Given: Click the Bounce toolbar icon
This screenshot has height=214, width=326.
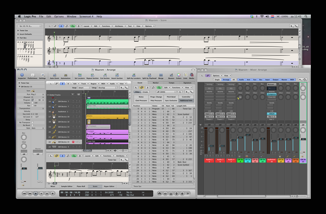Looking at the screenshot, I should [171, 75].
